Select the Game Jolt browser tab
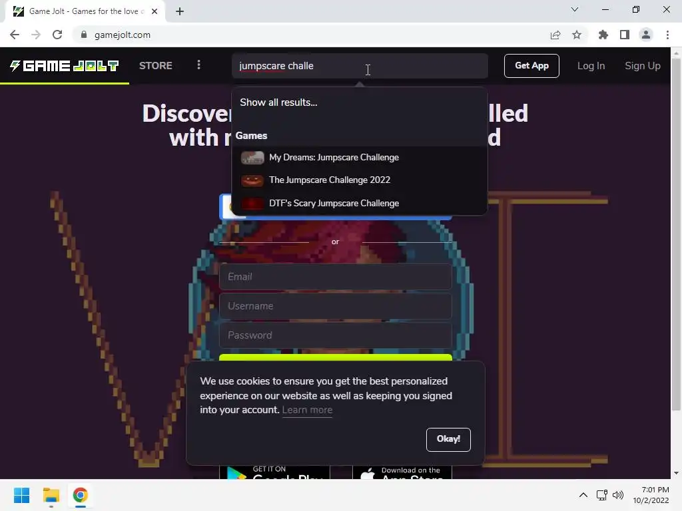This screenshot has width=682, height=511. pos(85,11)
